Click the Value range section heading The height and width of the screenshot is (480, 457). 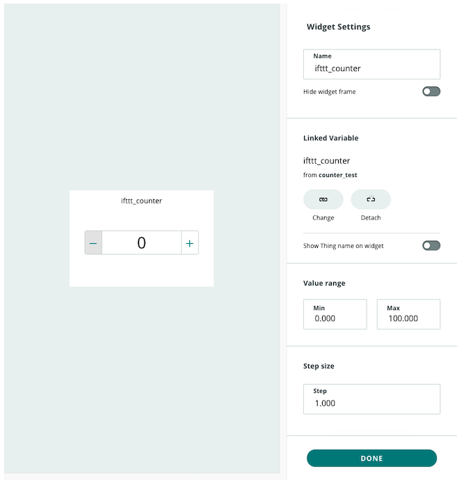tap(324, 284)
